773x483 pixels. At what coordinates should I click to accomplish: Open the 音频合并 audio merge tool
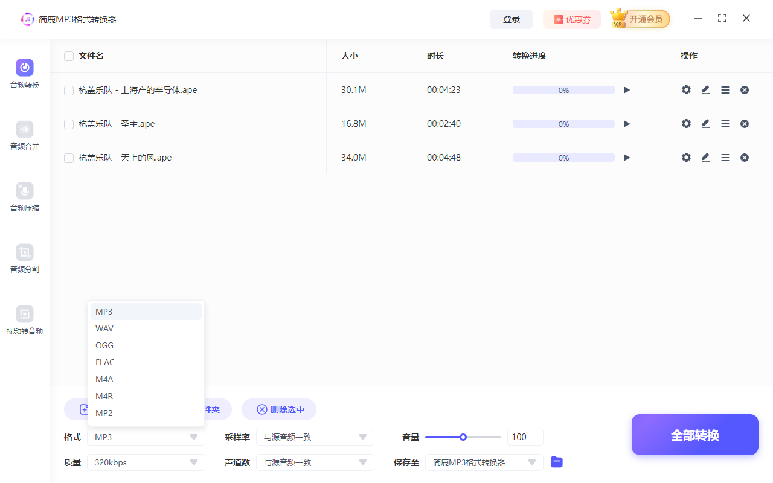point(24,136)
